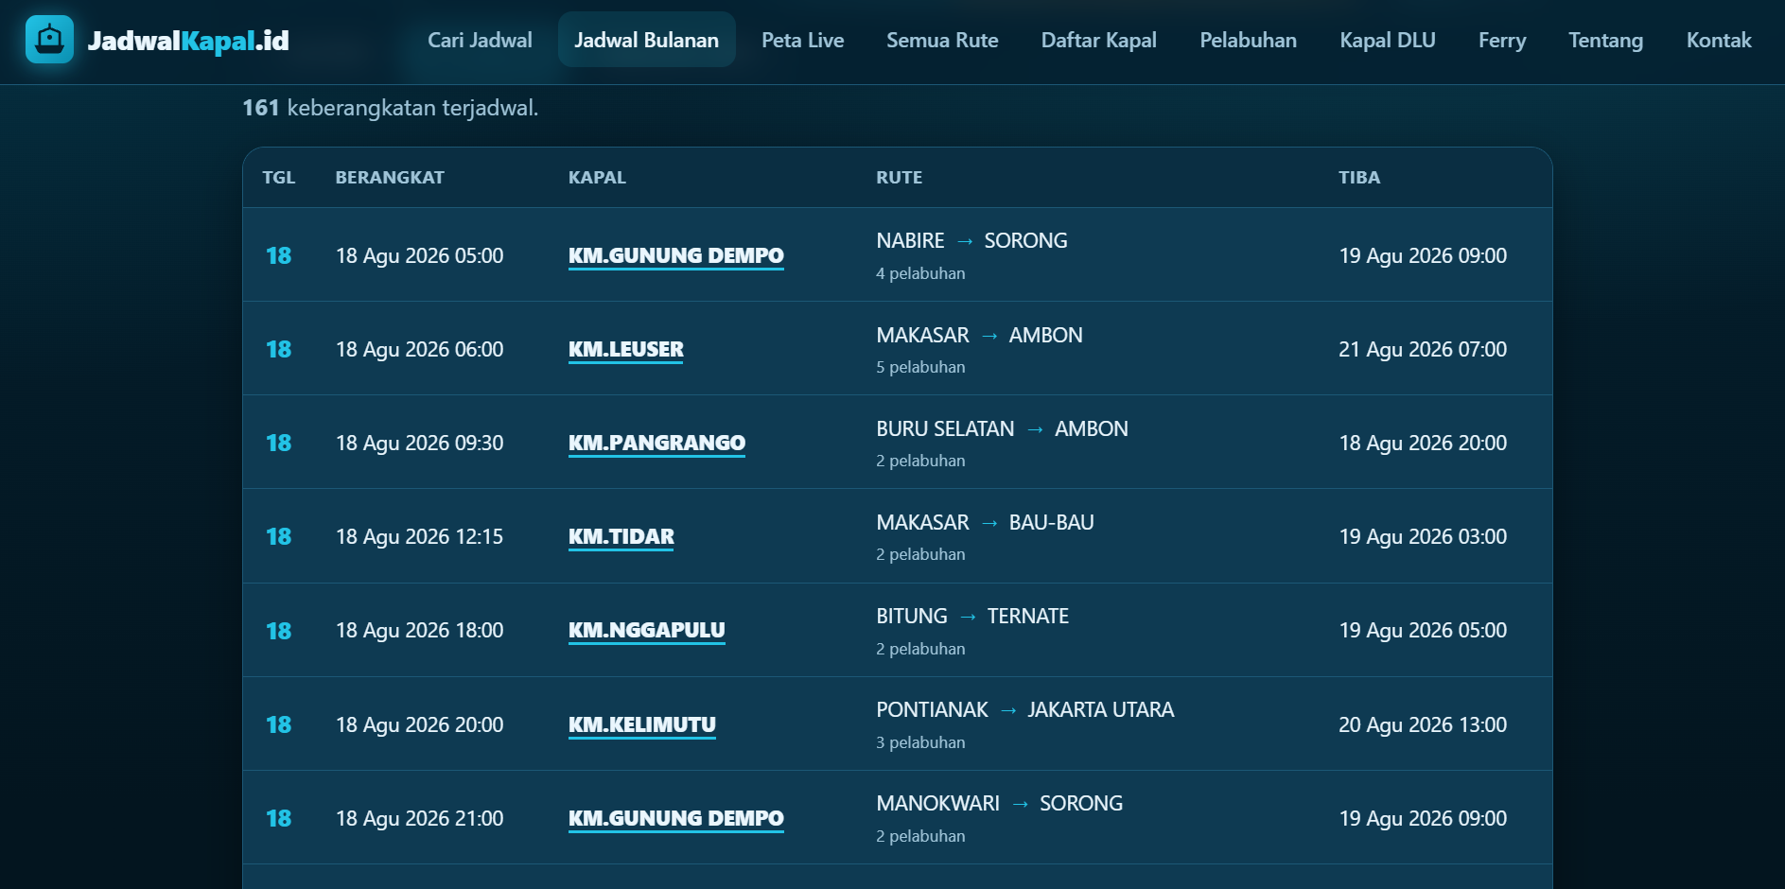Click the TIBA column header
The image size is (1785, 889).
point(1359,178)
